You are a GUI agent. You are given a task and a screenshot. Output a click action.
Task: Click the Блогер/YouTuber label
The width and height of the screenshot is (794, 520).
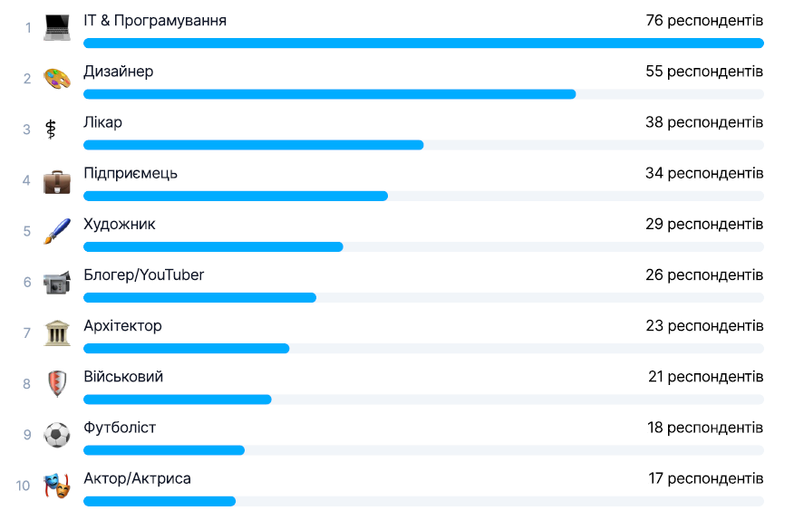pos(144,274)
